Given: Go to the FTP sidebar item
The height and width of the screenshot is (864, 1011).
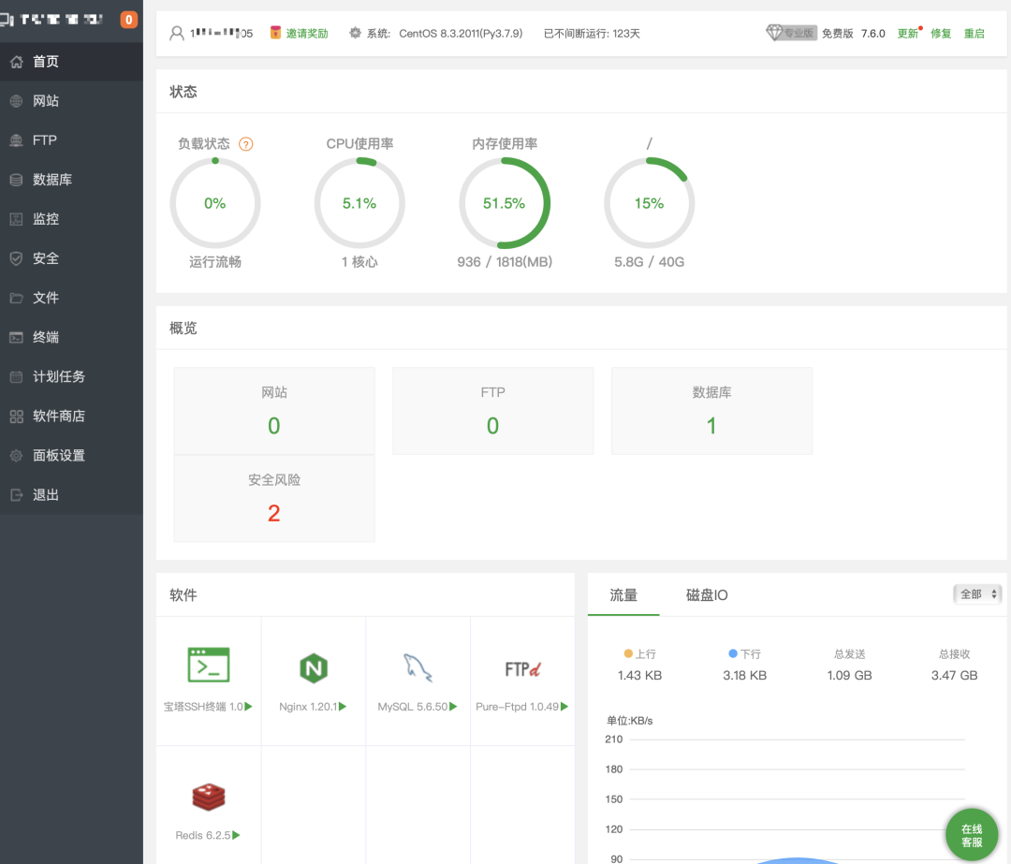Looking at the screenshot, I should coord(71,139).
